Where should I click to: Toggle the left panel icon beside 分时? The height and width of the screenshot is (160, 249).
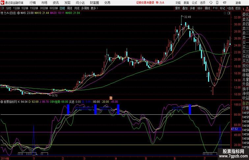click(x=2, y=8)
